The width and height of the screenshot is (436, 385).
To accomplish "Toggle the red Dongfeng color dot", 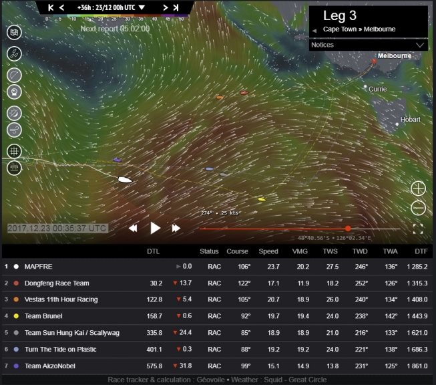I will (x=16, y=283).
